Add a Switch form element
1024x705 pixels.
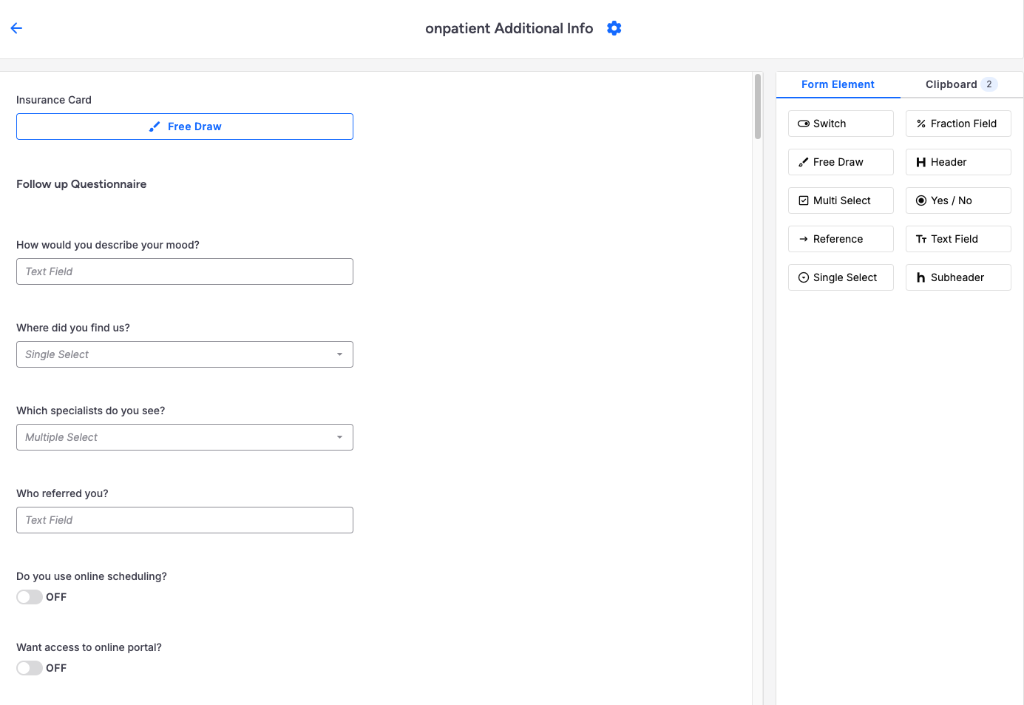click(x=840, y=124)
